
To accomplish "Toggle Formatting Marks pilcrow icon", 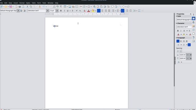I will [61, 7].
